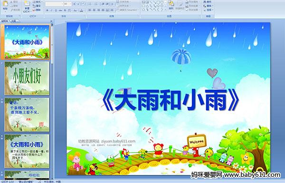Click the strikethrough text icon
The image size is (285, 183).
(x=60, y=10)
